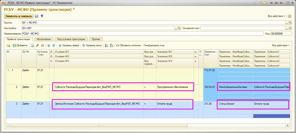Click the Добавить button
The image size is (296, 133).
(x=20, y=45)
